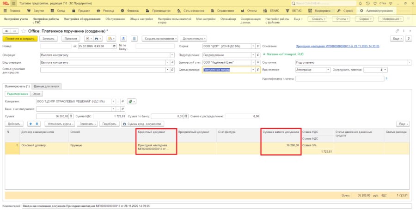Screen dimensions: 416x210
Task: Open the Дополнительно dropdown button
Action: tap(193, 39)
